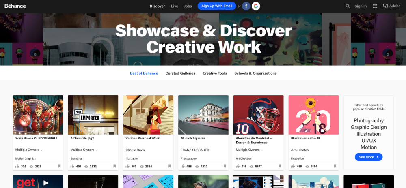
Task: Open FRANZ SUßBAUER profile link
Action: point(195,150)
